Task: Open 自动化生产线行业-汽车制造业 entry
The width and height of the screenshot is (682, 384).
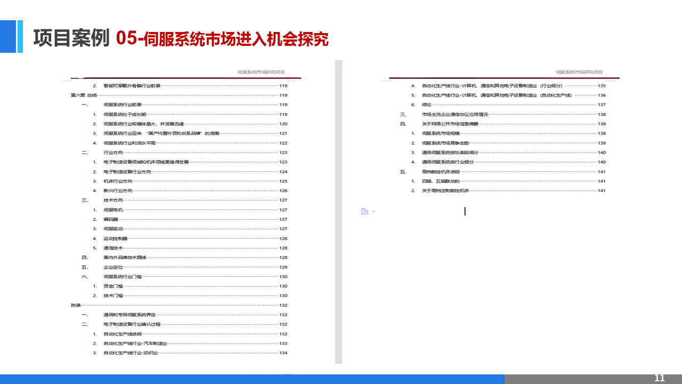Action: click(x=135, y=343)
